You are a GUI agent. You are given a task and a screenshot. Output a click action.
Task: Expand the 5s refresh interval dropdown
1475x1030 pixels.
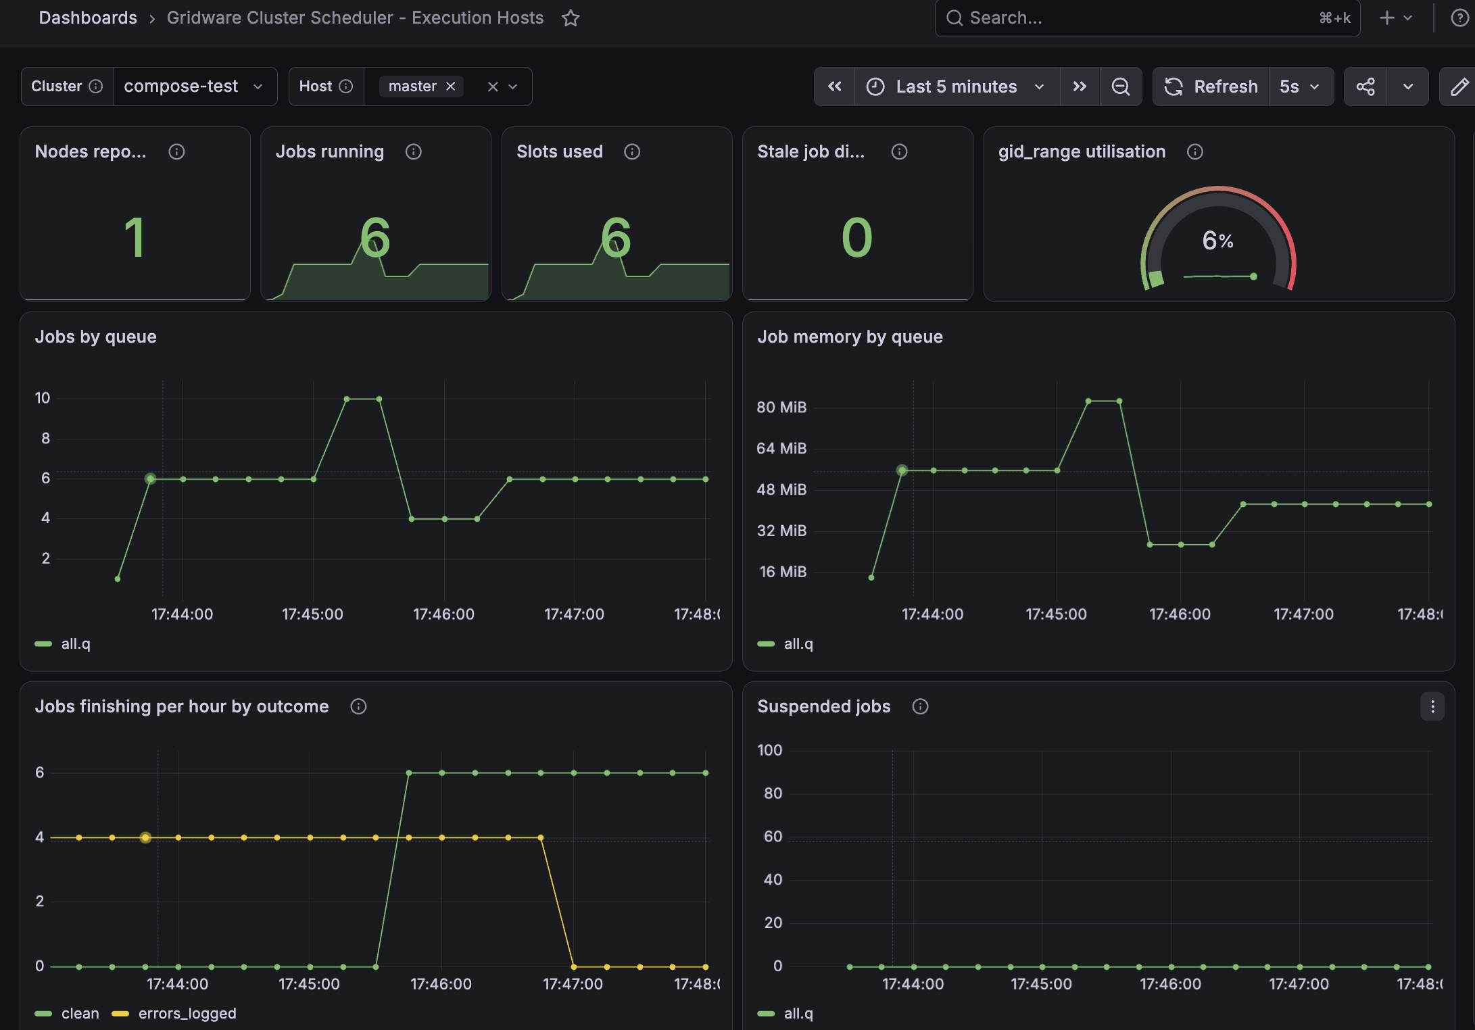click(1301, 87)
